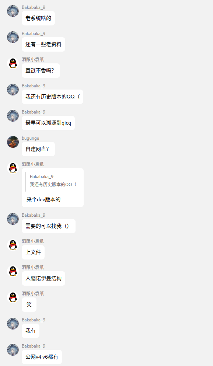Click the 我还有历史版本的QQ message bubble
The height and width of the screenshot is (366, 213).
pyautogui.click(x=52, y=97)
